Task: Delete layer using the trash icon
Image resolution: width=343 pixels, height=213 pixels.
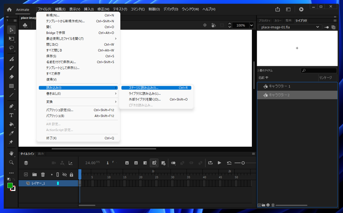Action: (x=43, y=175)
